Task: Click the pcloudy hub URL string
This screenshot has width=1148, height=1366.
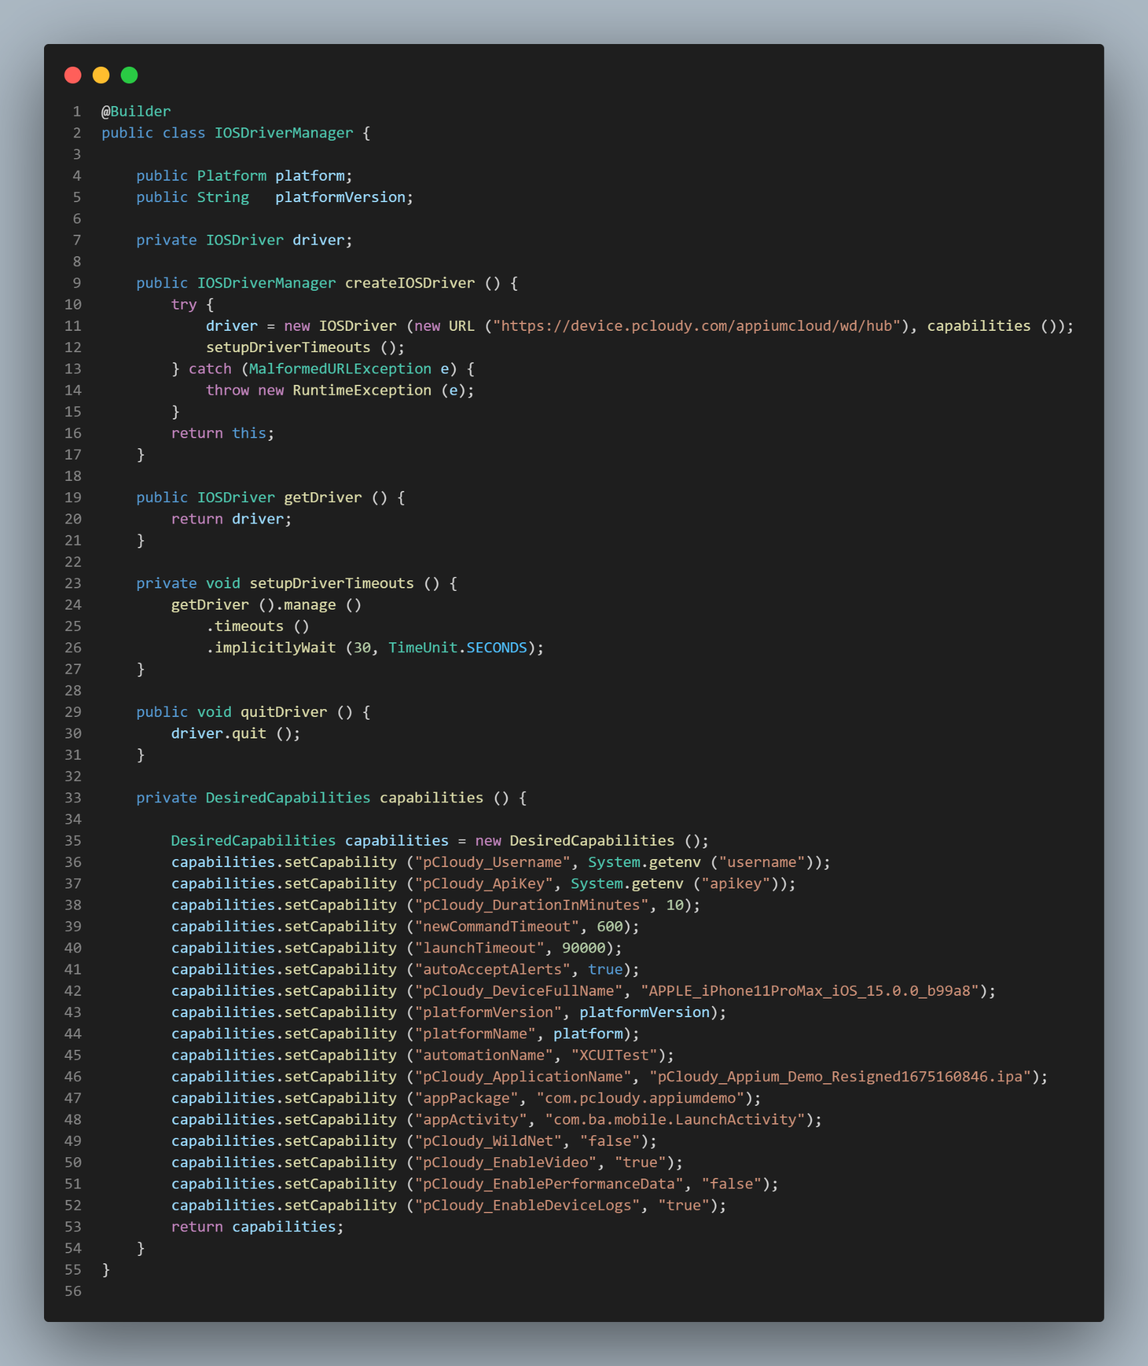Action: [x=696, y=326]
